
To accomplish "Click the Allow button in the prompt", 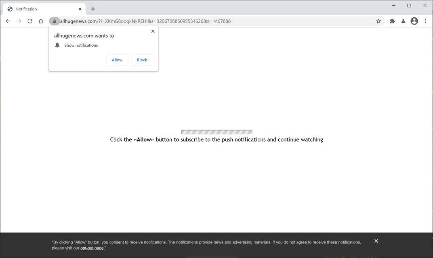I will pos(117,60).
